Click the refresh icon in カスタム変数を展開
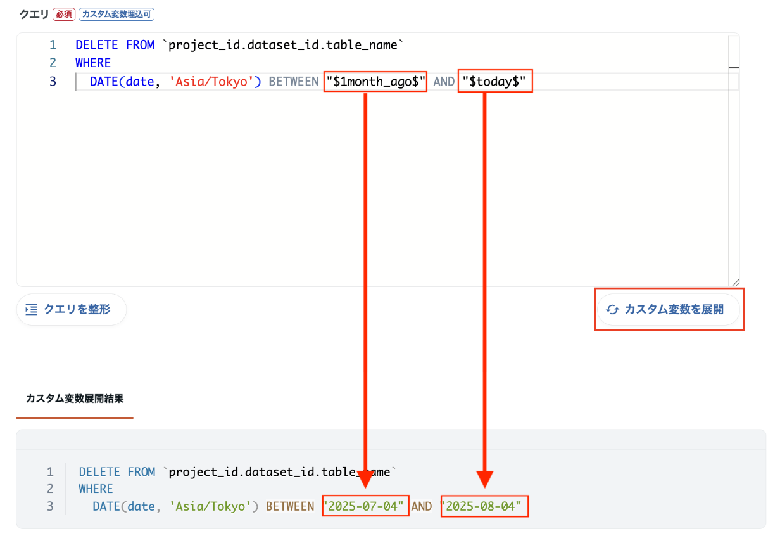The width and height of the screenshot is (780, 550). [x=612, y=310]
